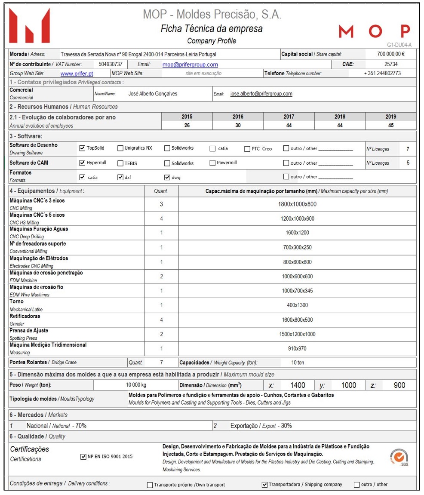Open the mop@prifergroup.com email link
This screenshot has width=424, height=495.
(x=190, y=65)
